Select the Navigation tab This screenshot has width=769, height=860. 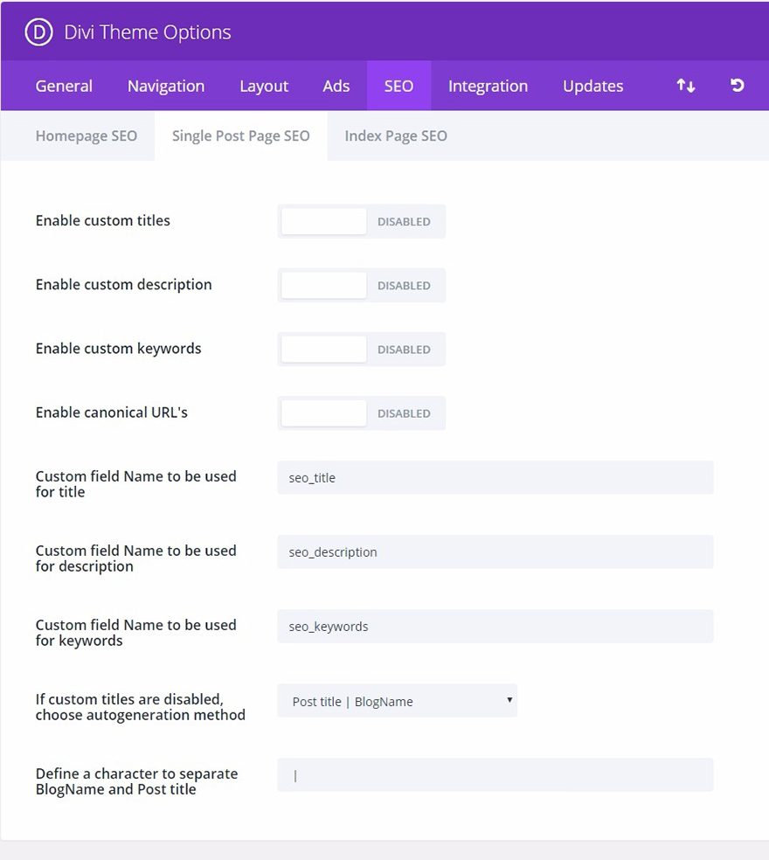click(165, 85)
